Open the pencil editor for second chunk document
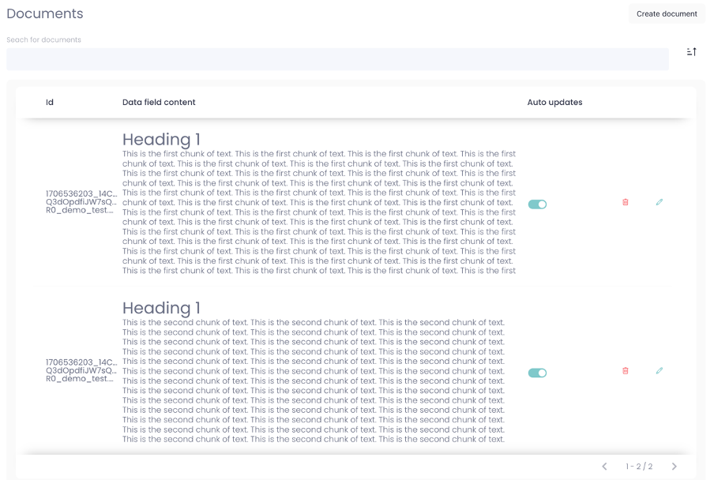Screen dimensions: 714x480 coord(660,370)
